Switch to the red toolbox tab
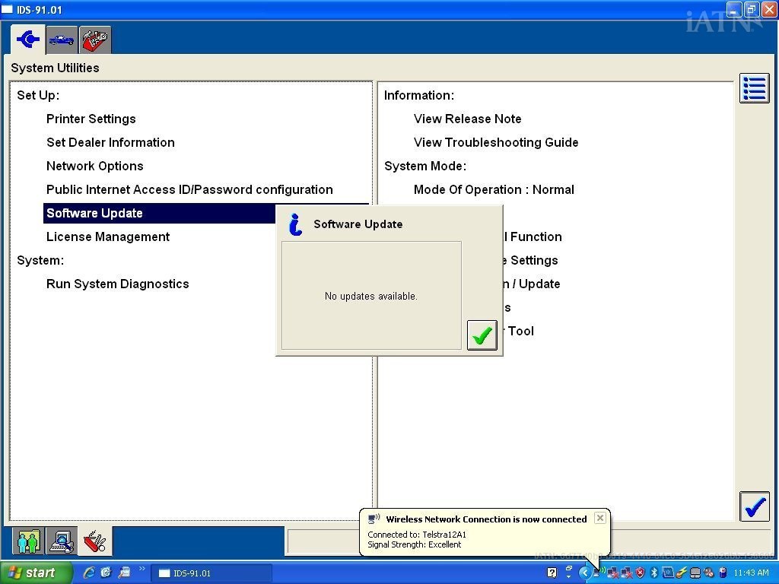 tap(95, 40)
